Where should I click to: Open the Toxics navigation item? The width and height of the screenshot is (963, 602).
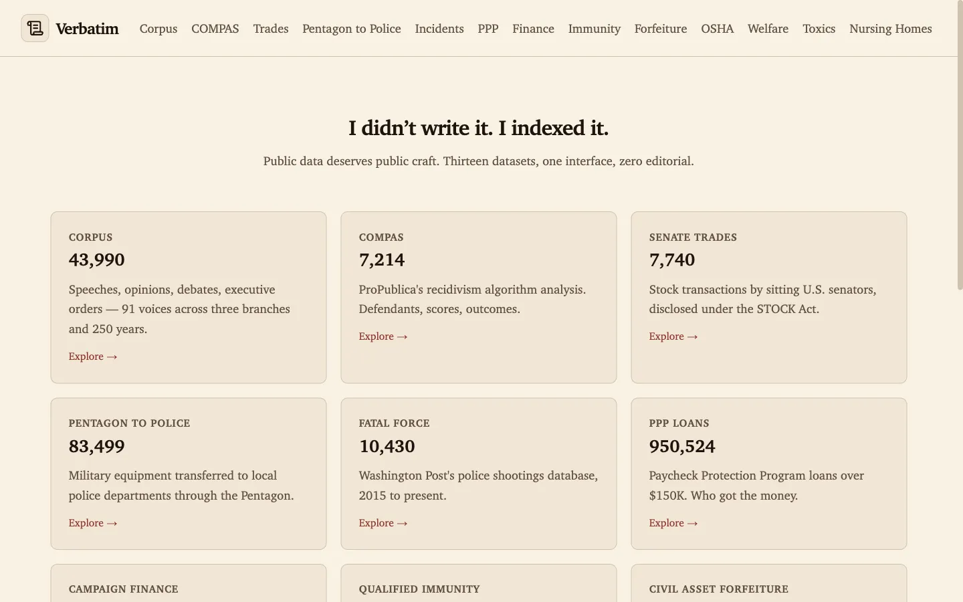pyautogui.click(x=819, y=29)
